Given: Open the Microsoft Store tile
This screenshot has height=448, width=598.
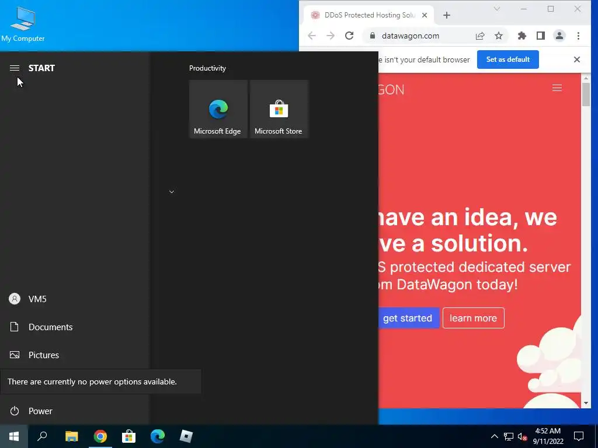Looking at the screenshot, I should pyautogui.click(x=279, y=109).
